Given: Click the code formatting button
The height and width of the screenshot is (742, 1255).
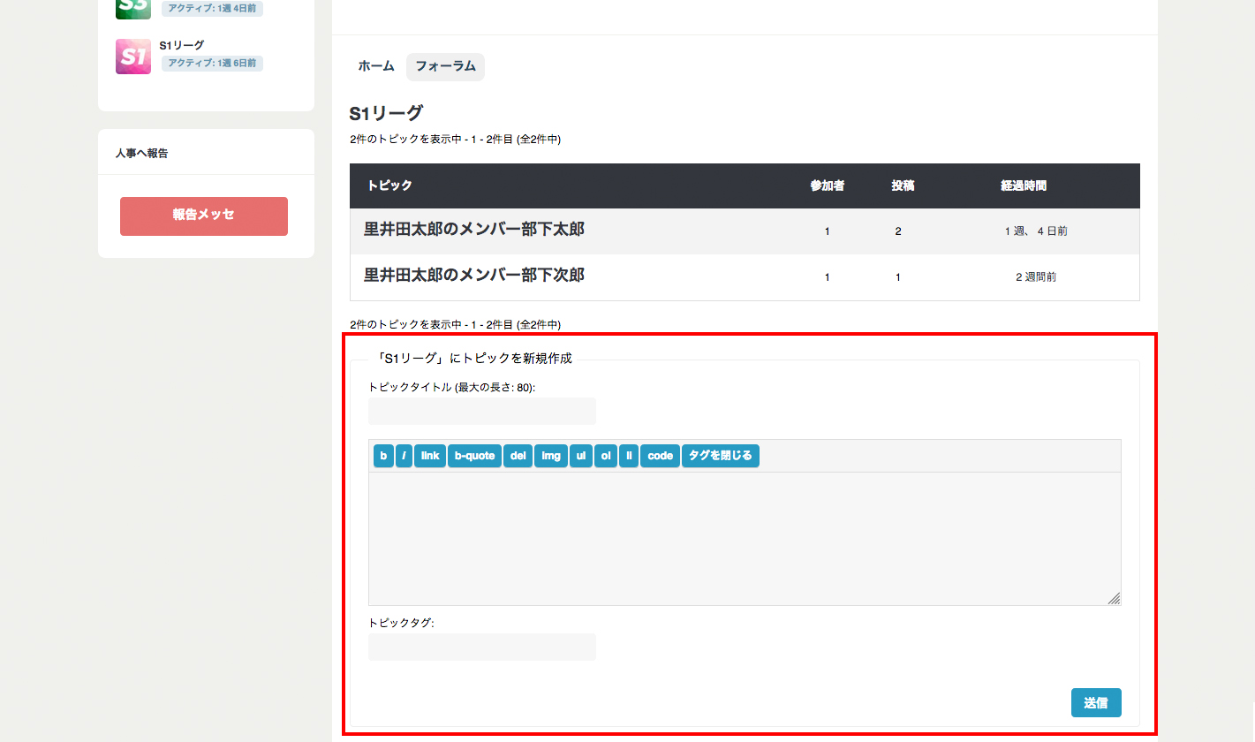Looking at the screenshot, I should tap(660, 456).
